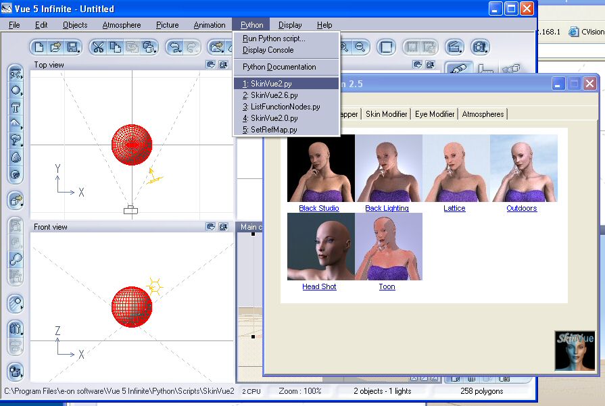Choose Display Console menu entry
The width and height of the screenshot is (605, 406).
tap(287, 50)
